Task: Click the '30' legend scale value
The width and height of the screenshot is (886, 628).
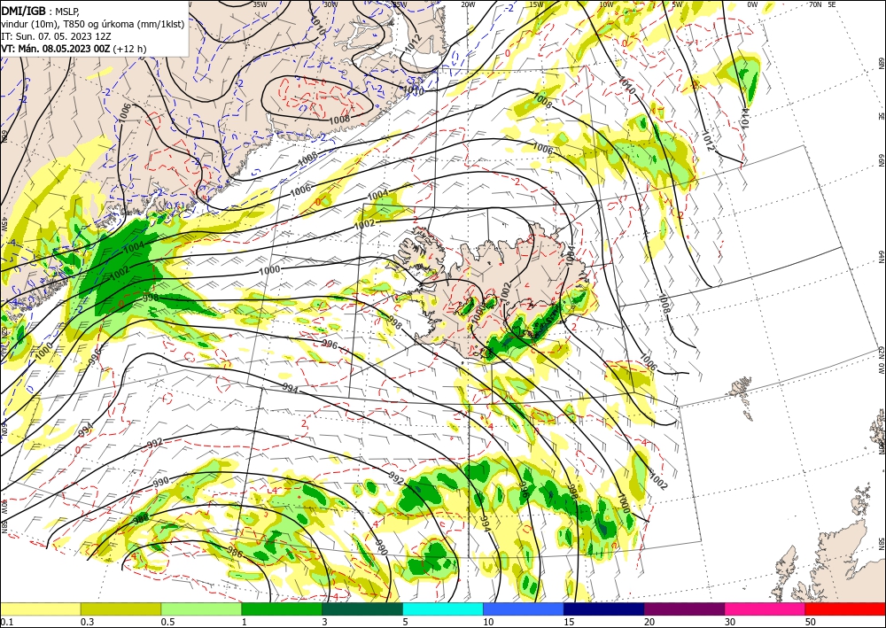Action: coord(730,622)
